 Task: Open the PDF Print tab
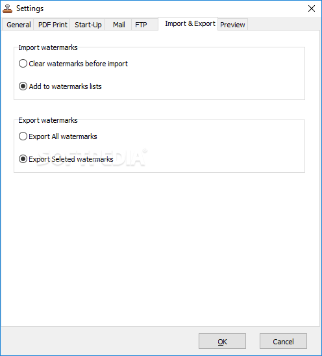tap(52, 25)
